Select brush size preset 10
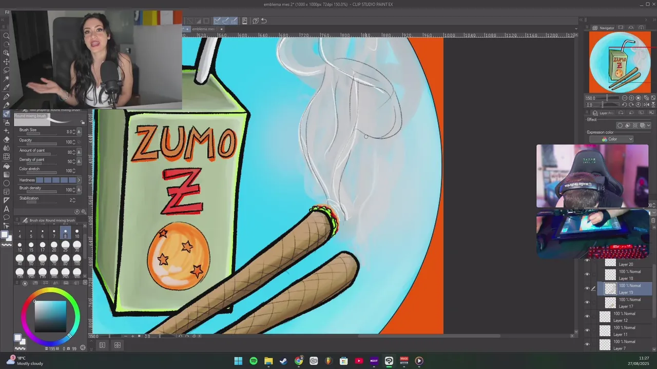Viewport: 657px width, 369px height. click(77, 234)
